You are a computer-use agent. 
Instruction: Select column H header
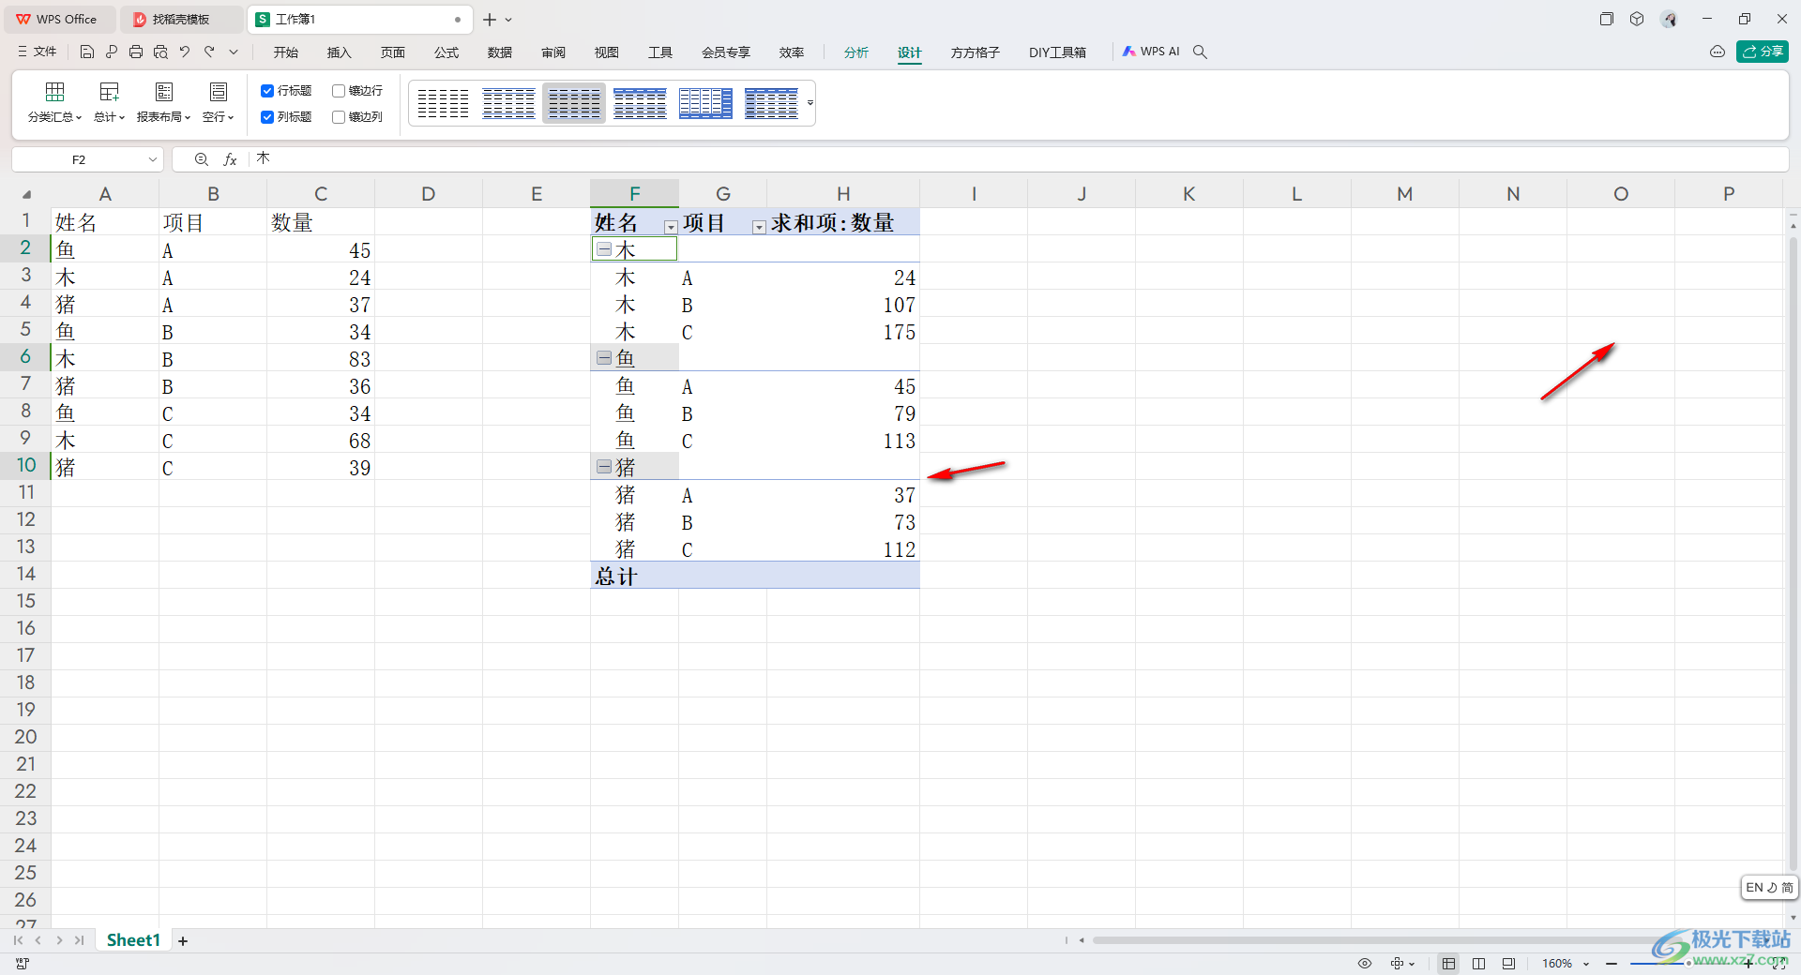[x=843, y=194]
